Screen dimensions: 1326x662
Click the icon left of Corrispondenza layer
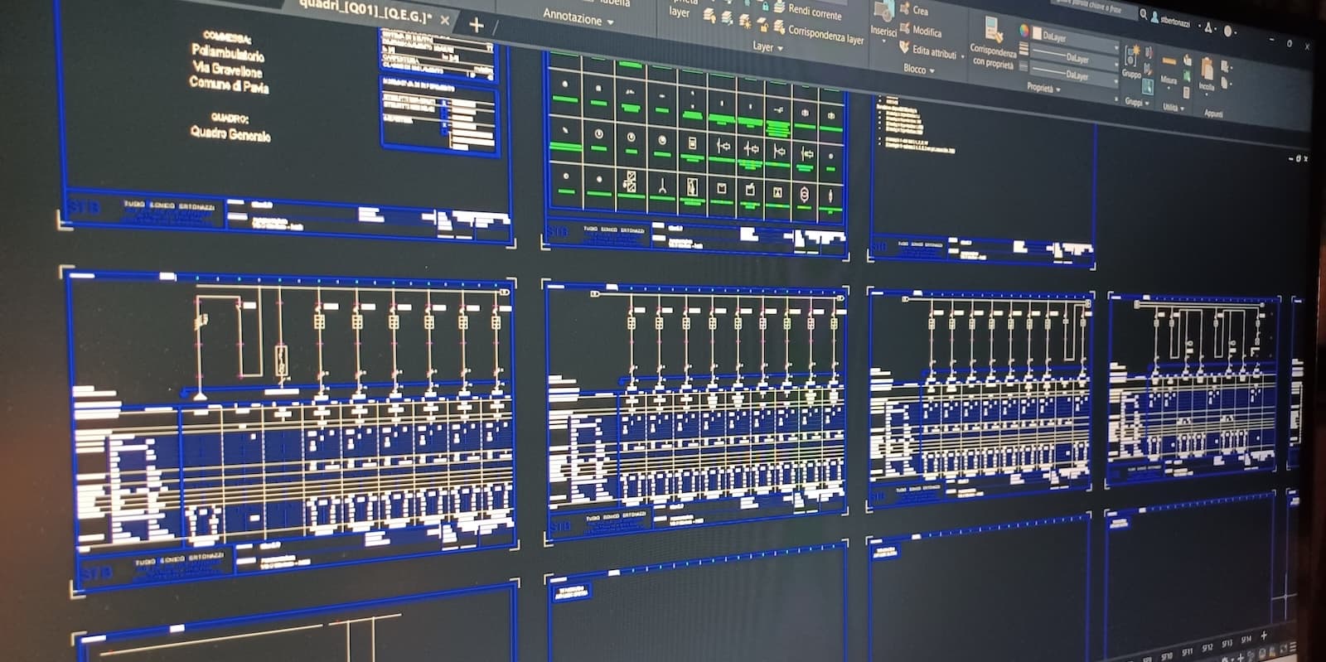point(779,28)
